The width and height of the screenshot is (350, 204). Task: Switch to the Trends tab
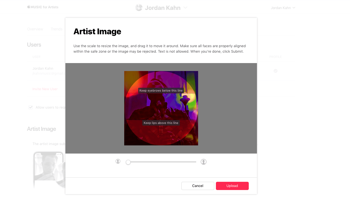[57, 29]
